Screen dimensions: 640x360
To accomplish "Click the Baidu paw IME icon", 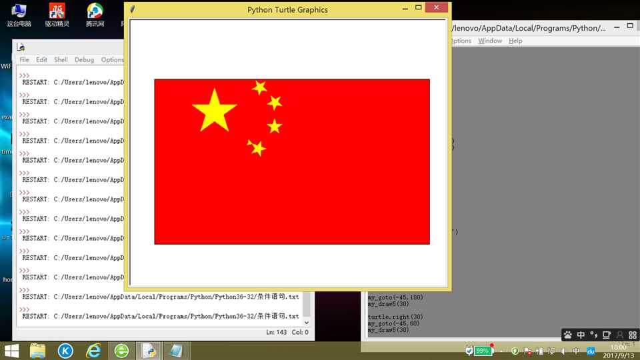I will [x=568, y=335].
